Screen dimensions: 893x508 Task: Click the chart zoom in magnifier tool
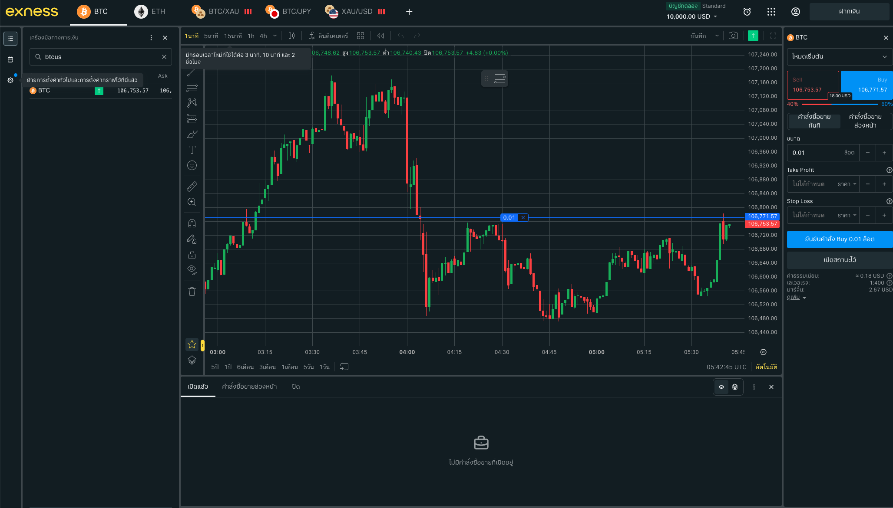[192, 202]
